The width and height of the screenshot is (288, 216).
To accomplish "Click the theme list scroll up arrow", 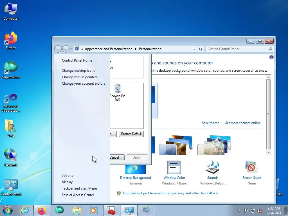I will pyautogui.click(x=269, y=77).
